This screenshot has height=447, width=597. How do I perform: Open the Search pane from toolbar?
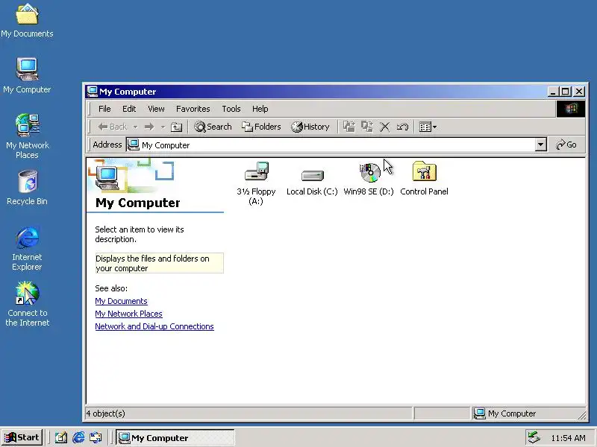click(x=213, y=127)
